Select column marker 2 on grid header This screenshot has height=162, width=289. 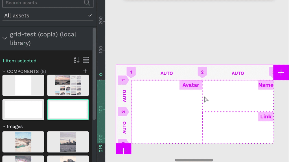tap(202, 72)
